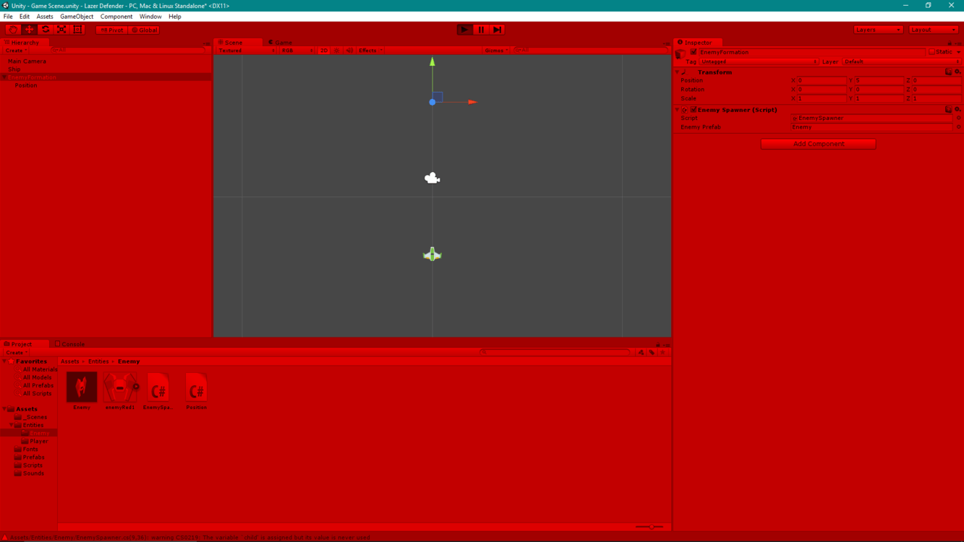Toggle scene audio speaker icon
Viewport: 964px width, 542px height.
pyautogui.click(x=349, y=51)
